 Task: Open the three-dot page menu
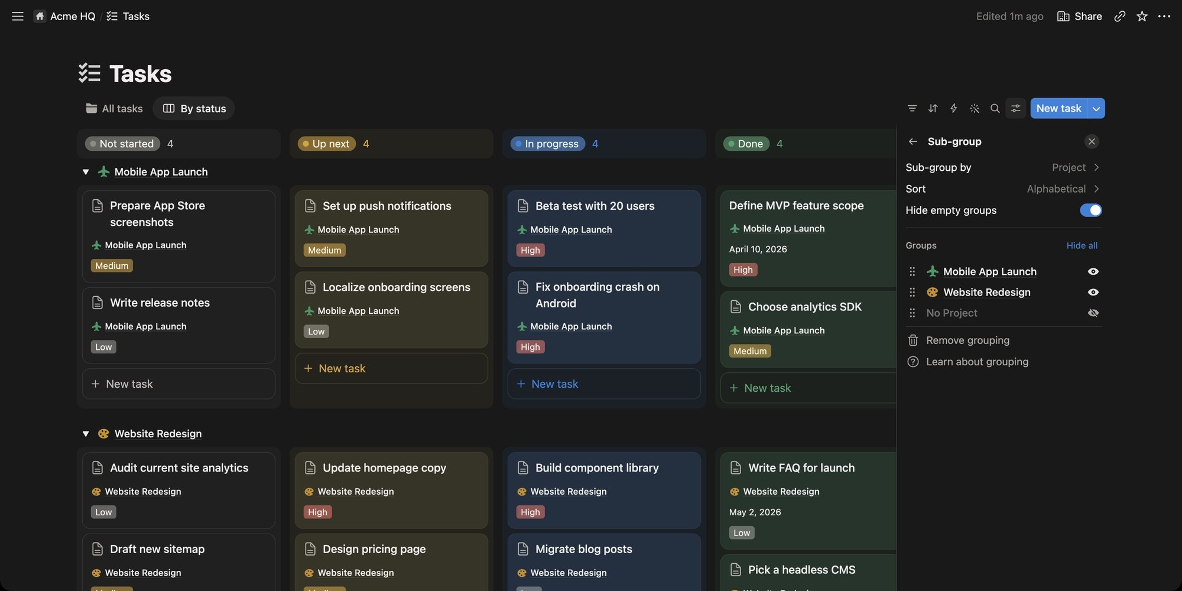click(1164, 16)
